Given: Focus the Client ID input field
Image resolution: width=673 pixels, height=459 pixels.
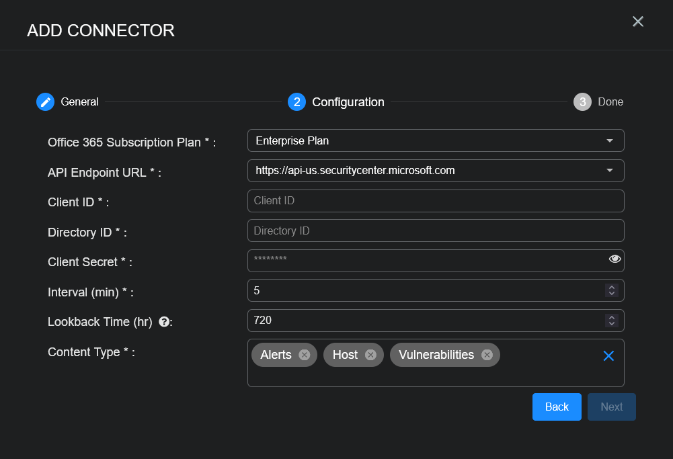Looking at the screenshot, I should [x=436, y=201].
